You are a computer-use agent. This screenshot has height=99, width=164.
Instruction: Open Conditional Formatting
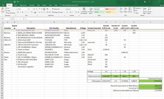click(84, 11)
